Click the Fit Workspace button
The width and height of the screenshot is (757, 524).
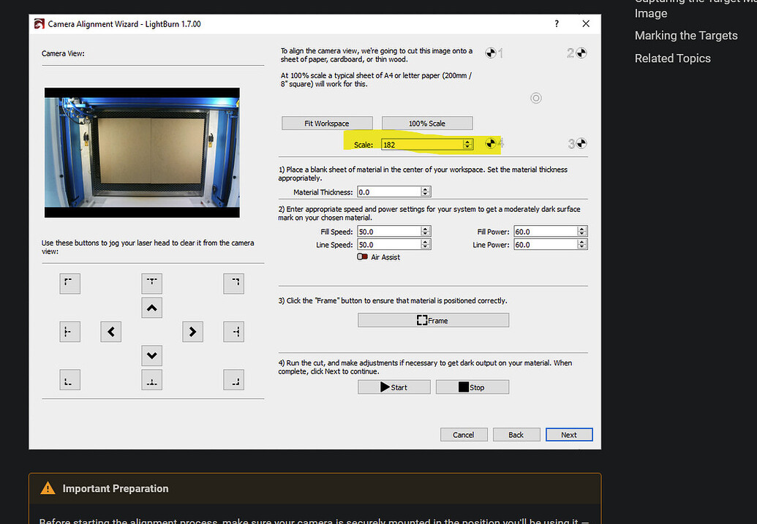pos(327,123)
